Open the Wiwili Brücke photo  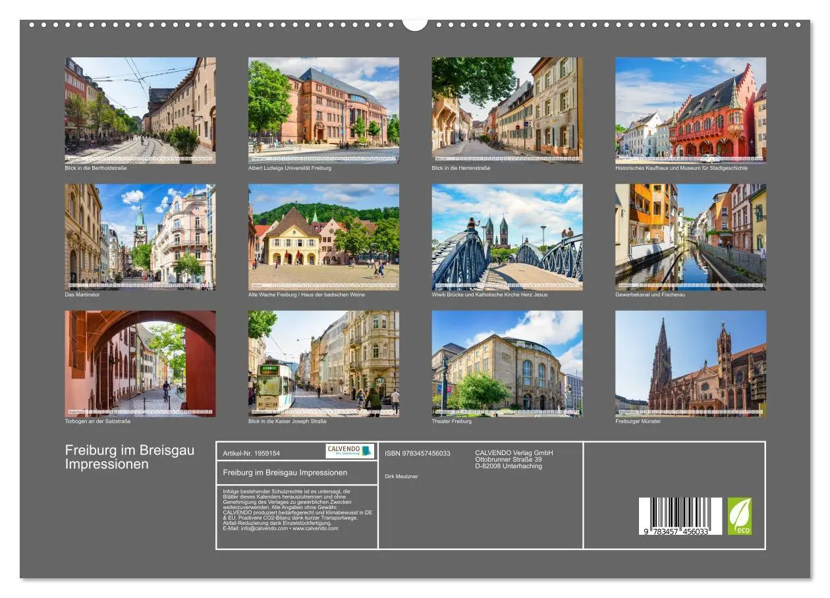click(x=507, y=235)
